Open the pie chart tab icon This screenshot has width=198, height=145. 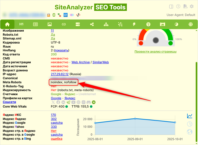coord(176,24)
